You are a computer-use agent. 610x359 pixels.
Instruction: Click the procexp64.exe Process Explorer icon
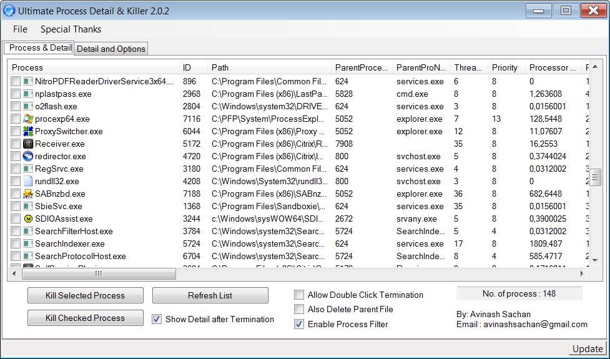coord(28,119)
